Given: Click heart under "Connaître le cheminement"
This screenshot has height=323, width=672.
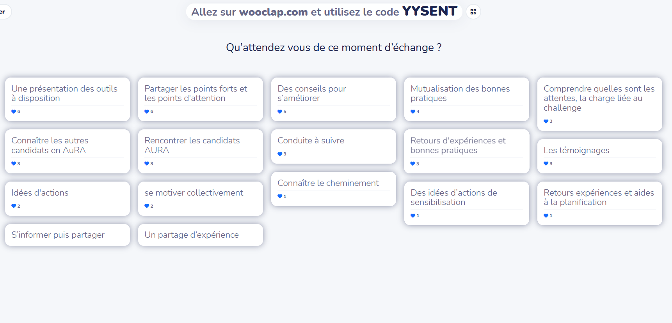Looking at the screenshot, I should coord(280,196).
